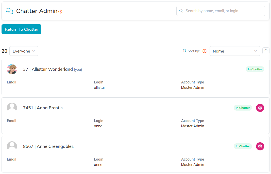
Task: Click the Email label in Anna Prentis's card
Action: click(x=12, y=121)
